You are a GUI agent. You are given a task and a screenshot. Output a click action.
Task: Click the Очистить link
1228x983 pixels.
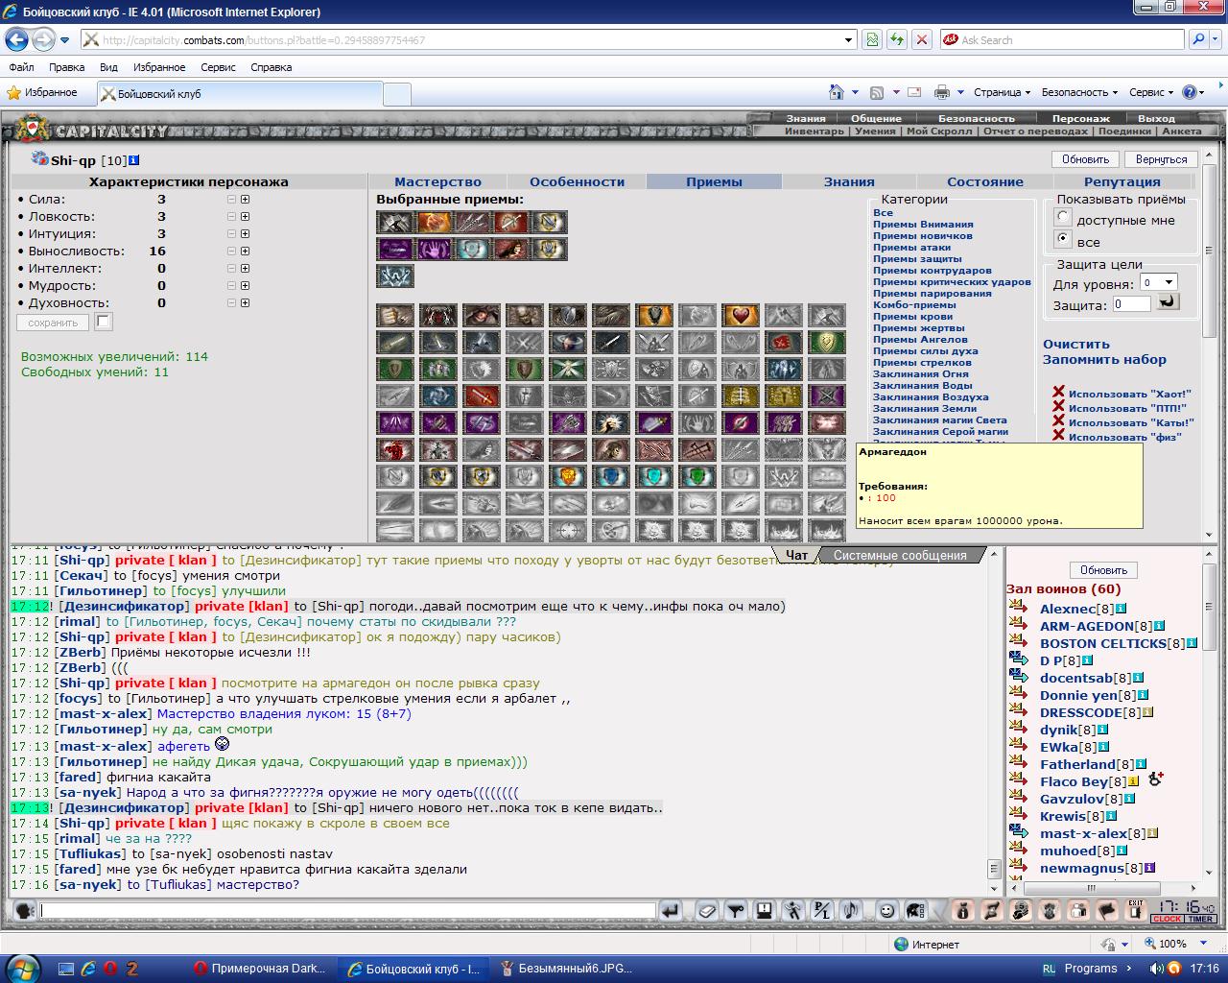coord(1075,344)
